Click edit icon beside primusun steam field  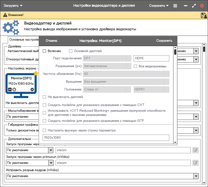[x=195, y=163]
